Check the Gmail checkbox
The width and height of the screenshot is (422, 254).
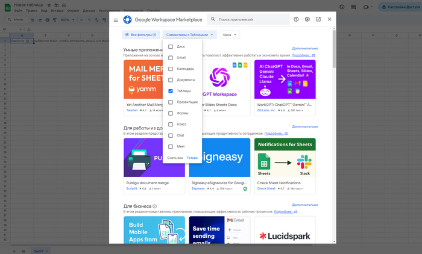[x=171, y=58]
